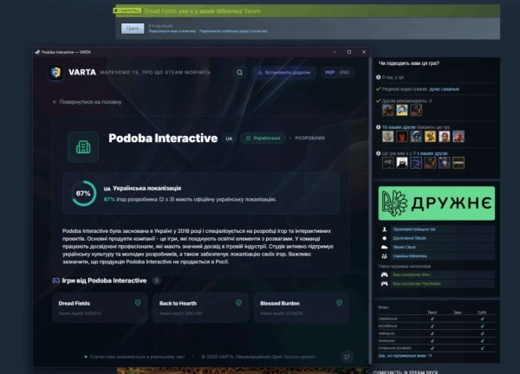Screen dimensions: 520x374
Task: Click the gamepad icon beside Ігри від Podoba Interactive
Action: pyautogui.click(x=55, y=280)
